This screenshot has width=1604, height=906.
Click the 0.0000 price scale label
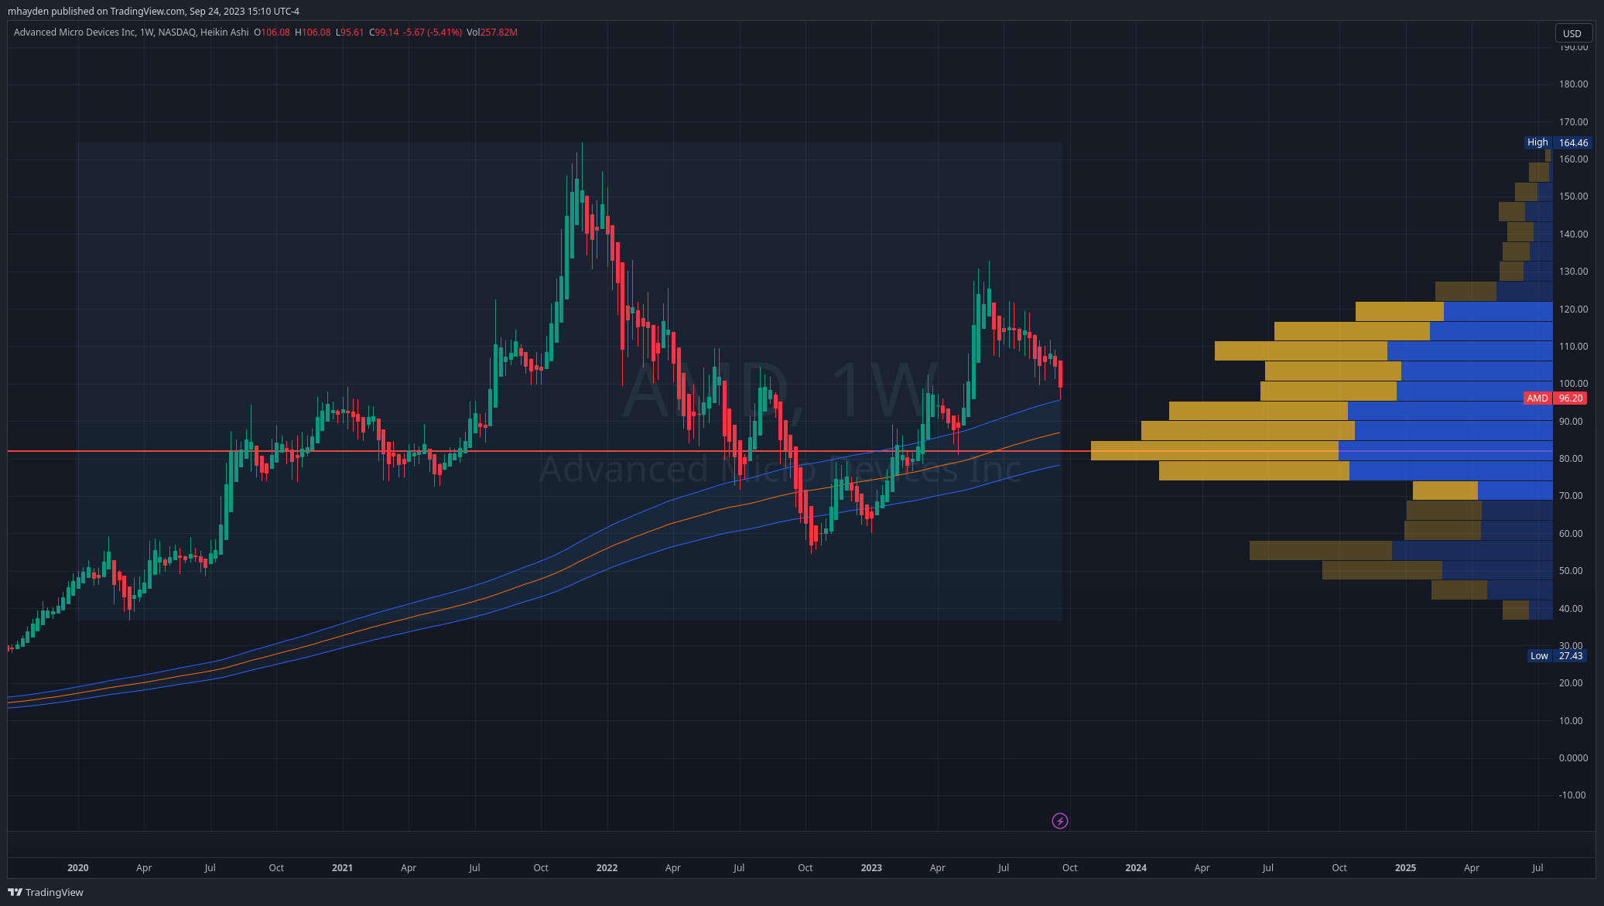pyautogui.click(x=1572, y=758)
